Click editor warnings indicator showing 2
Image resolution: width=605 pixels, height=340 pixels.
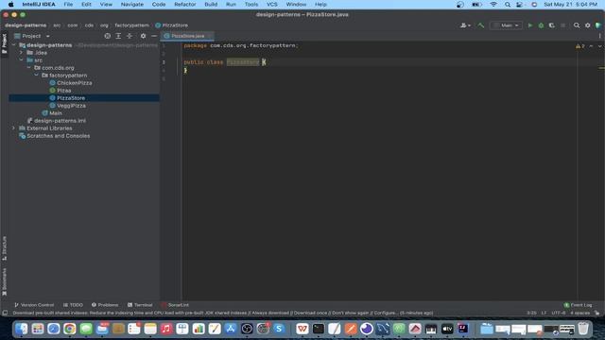click(579, 46)
